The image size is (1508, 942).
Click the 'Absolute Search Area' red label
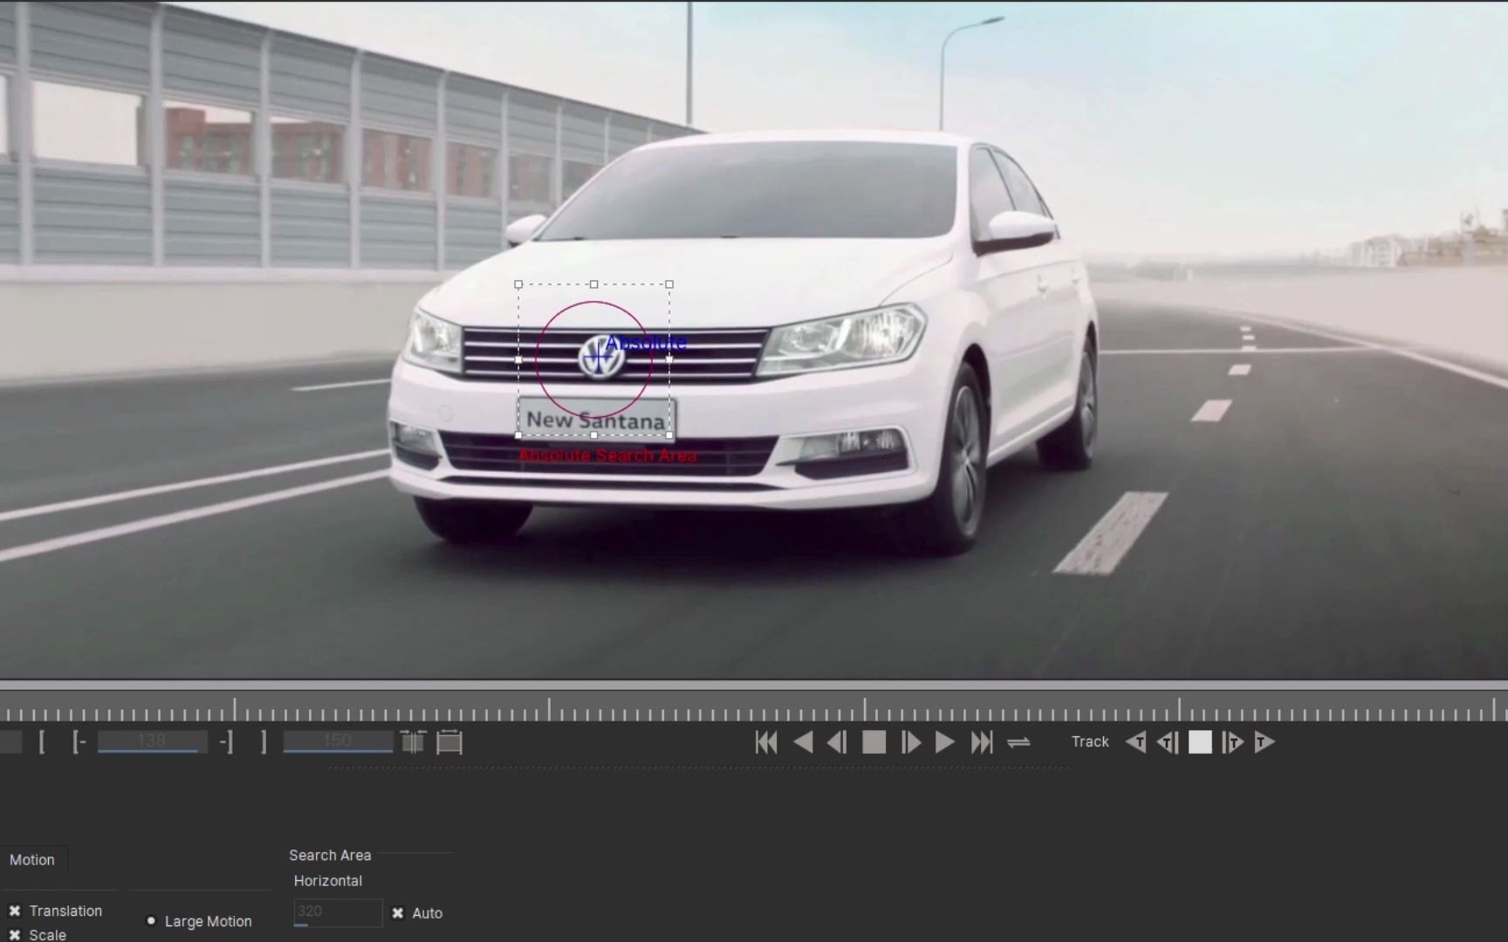(607, 455)
